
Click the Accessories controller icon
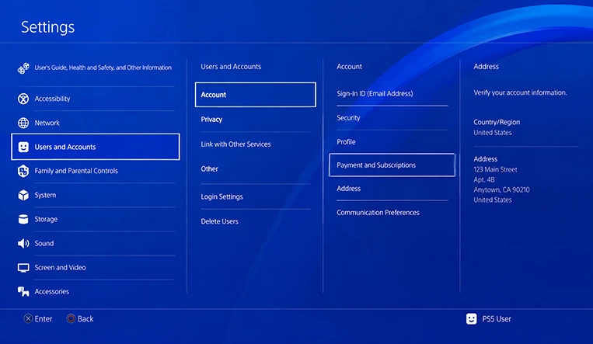click(23, 291)
